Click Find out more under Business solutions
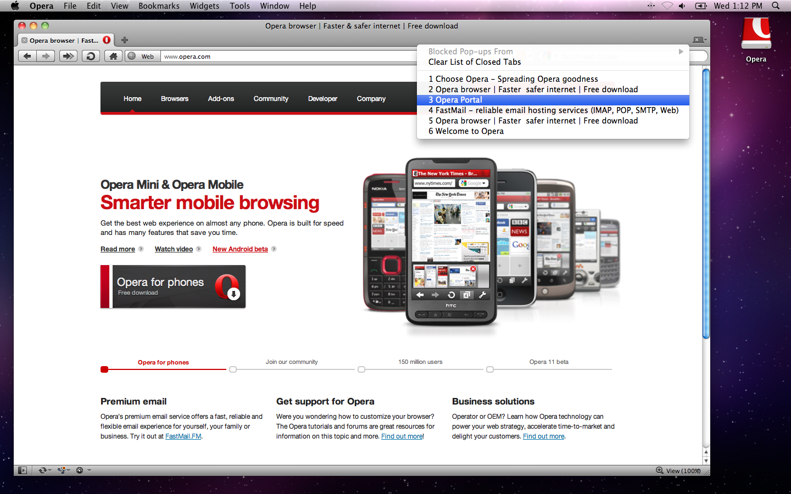The height and width of the screenshot is (494, 791). point(543,436)
